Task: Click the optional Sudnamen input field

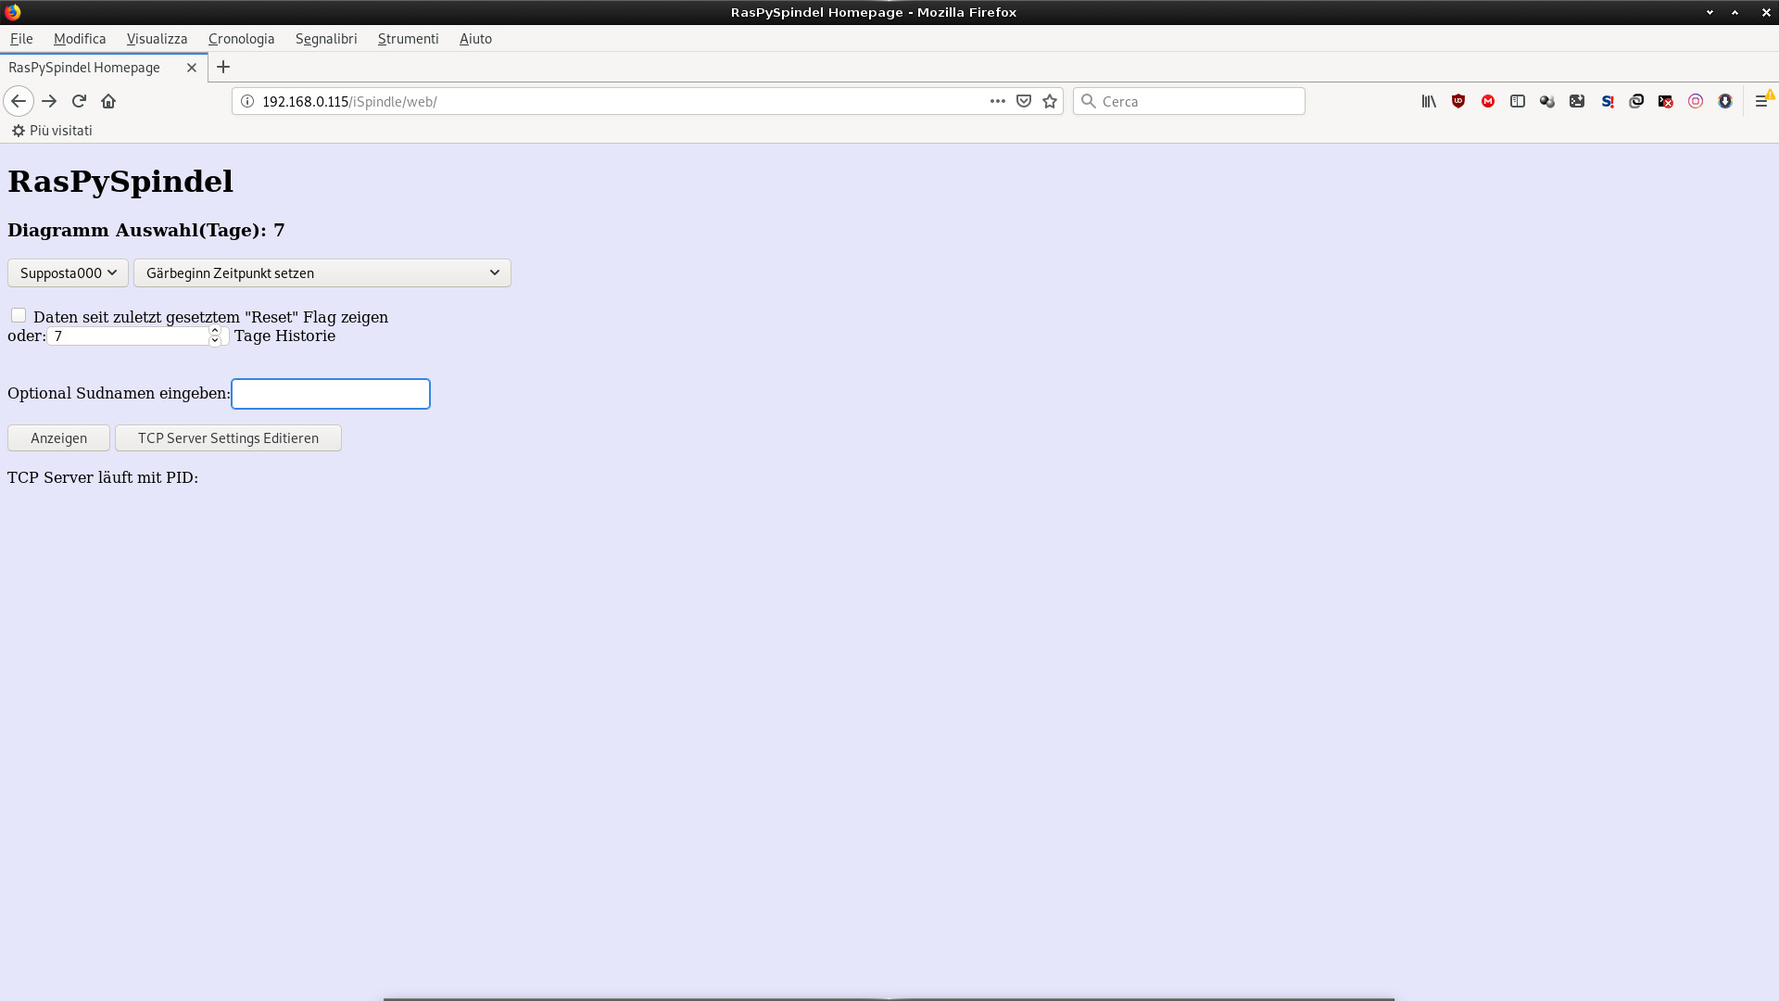Action: 331,394
